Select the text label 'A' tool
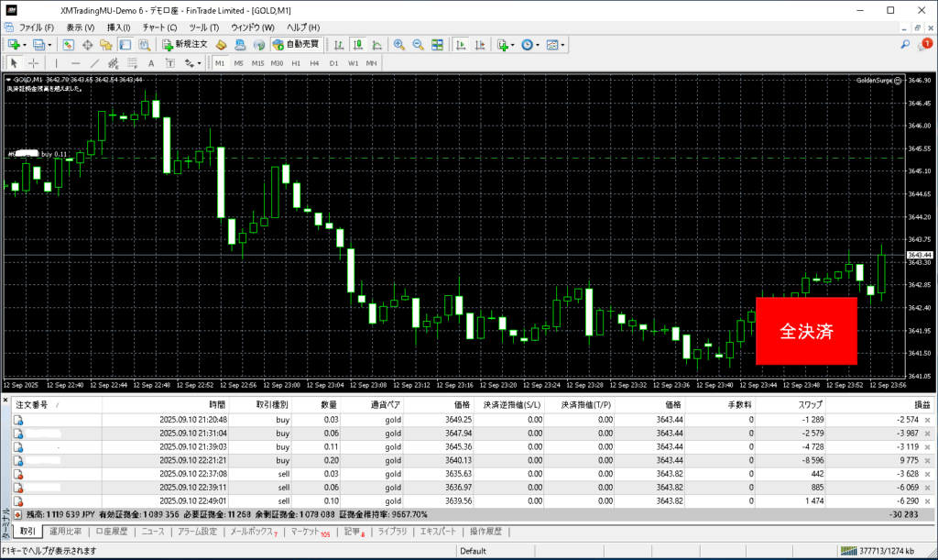Viewport: 938px width, 560px height. [150, 63]
